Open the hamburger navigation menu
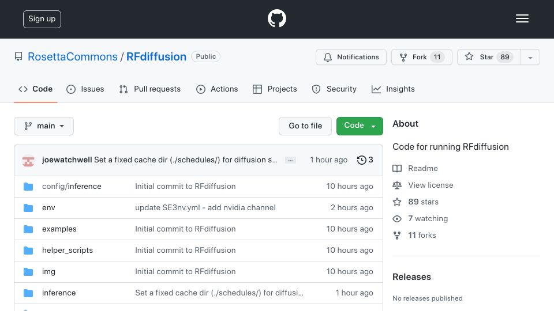The height and width of the screenshot is (311, 554). click(522, 18)
